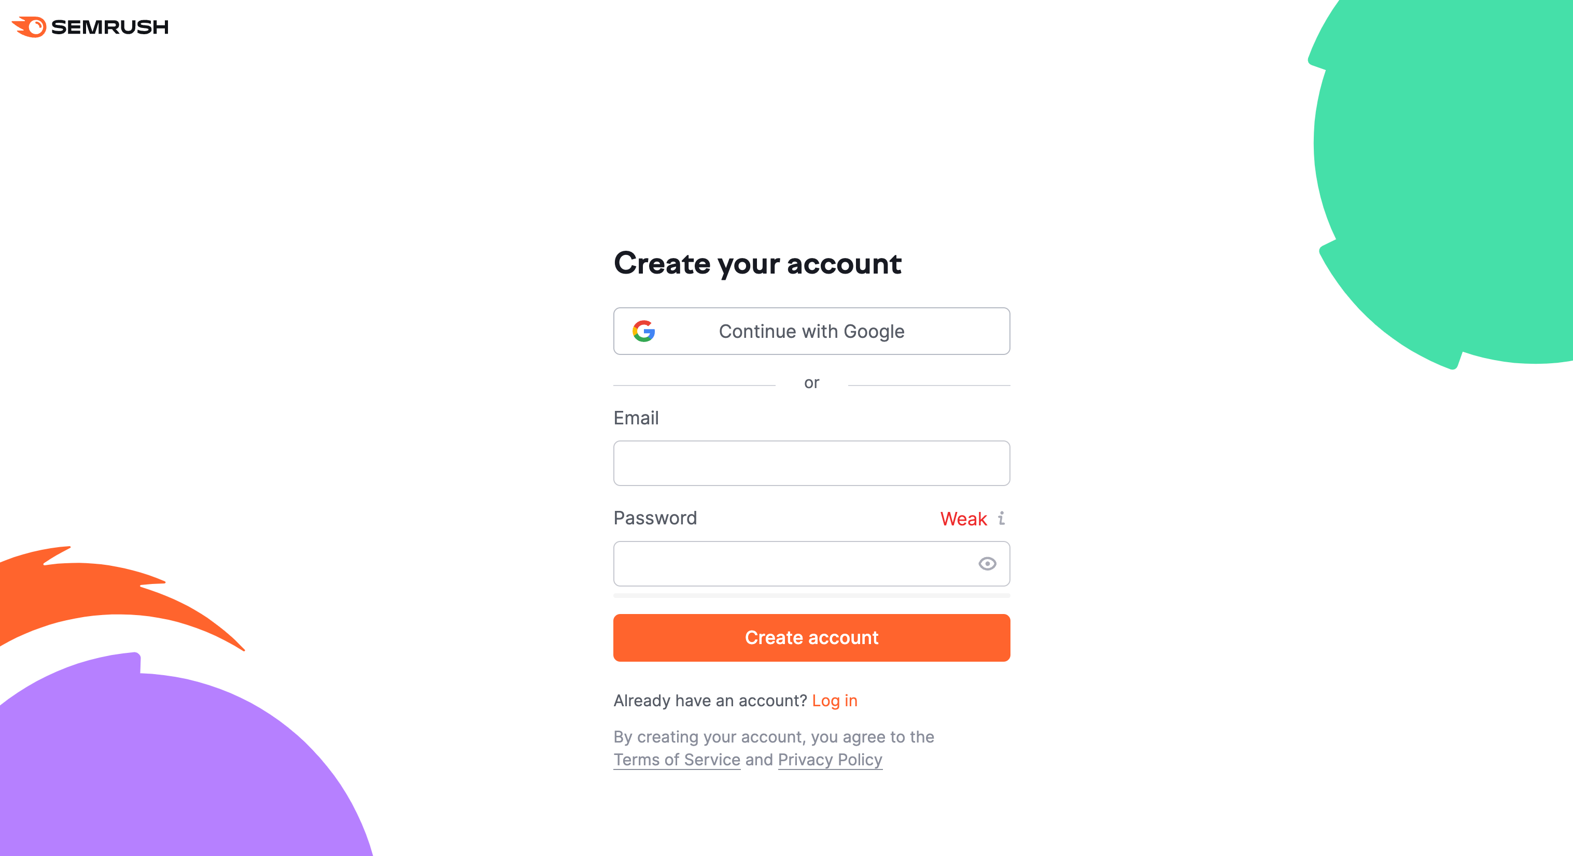Screen dimensions: 1573x856
Task: Click the Google 'G' icon button
Action: (x=643, y=331)
